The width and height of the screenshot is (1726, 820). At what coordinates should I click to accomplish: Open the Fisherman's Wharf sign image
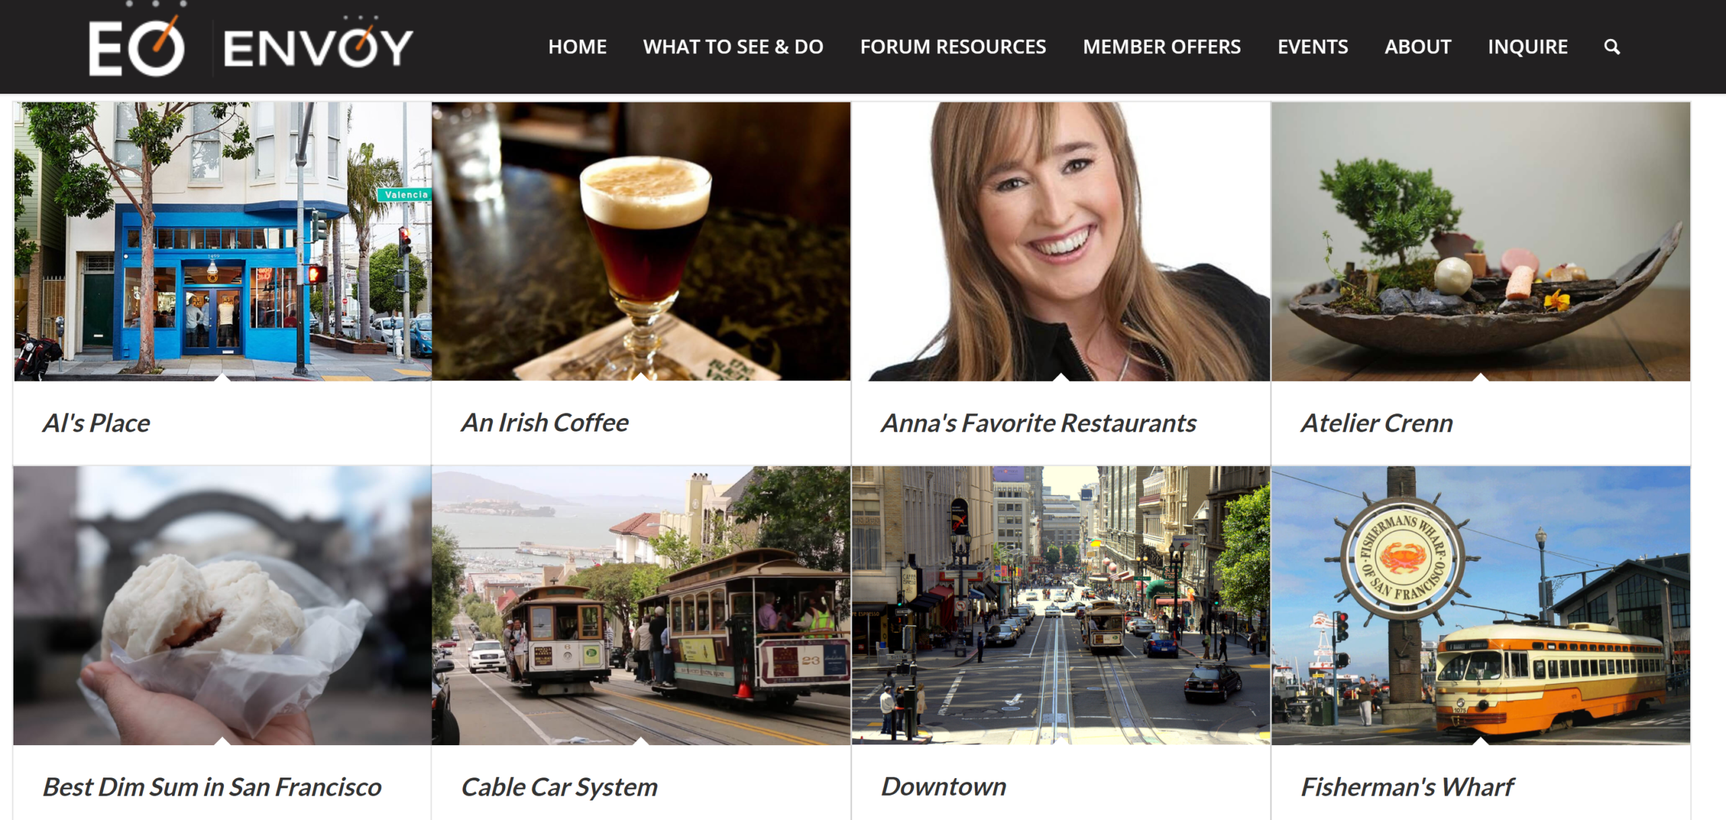click(x=1481, y=606)
